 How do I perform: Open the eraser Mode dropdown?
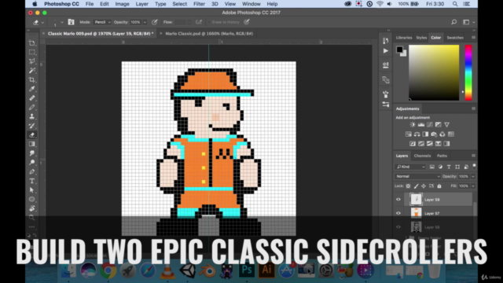pos(102,22)
